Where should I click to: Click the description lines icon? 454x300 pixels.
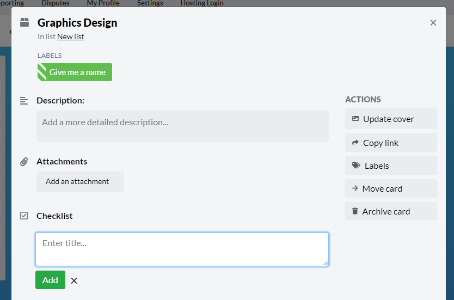coord(24,101)
